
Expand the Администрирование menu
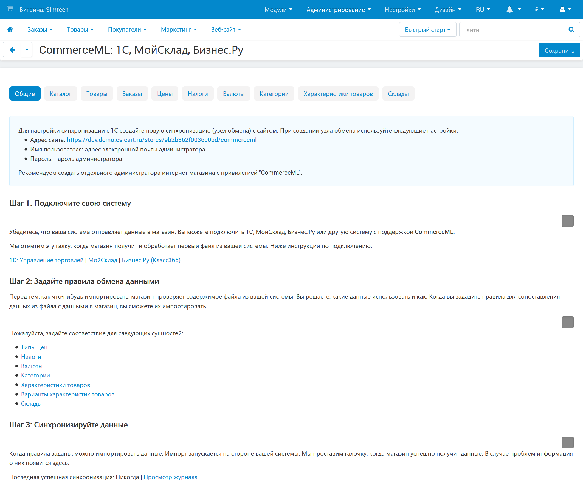(339, 10)
